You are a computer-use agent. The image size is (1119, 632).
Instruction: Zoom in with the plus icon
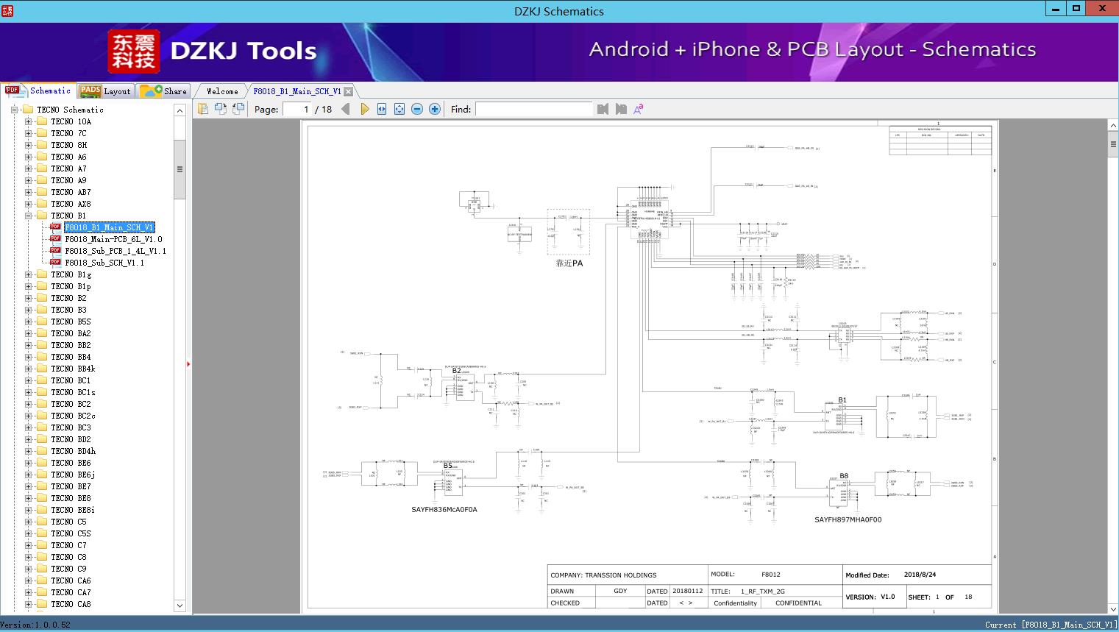[435, 109]
